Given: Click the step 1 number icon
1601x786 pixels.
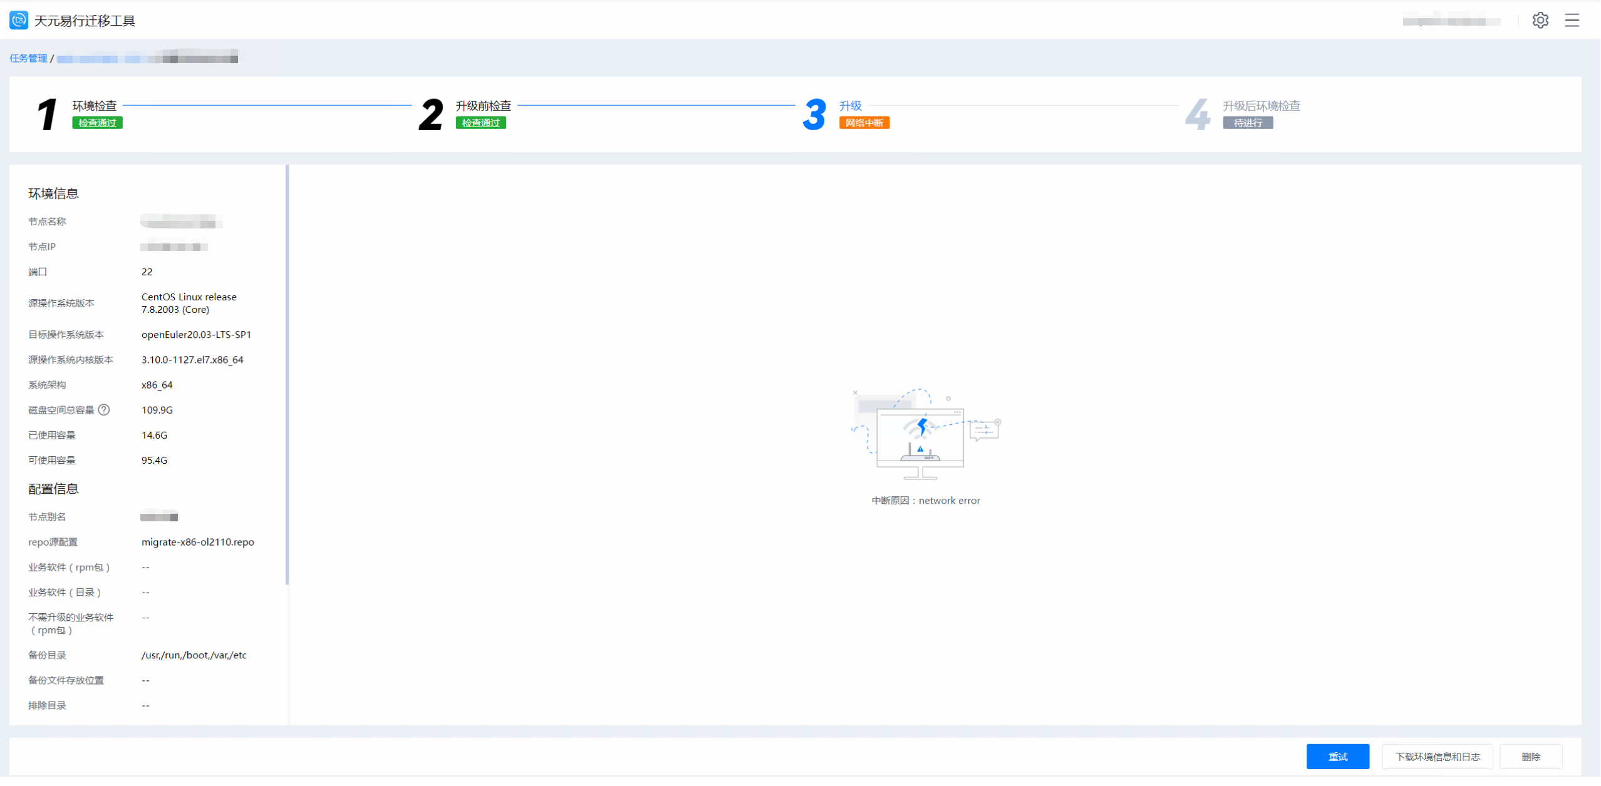Looking at the screenshot, I should (47, 115).
